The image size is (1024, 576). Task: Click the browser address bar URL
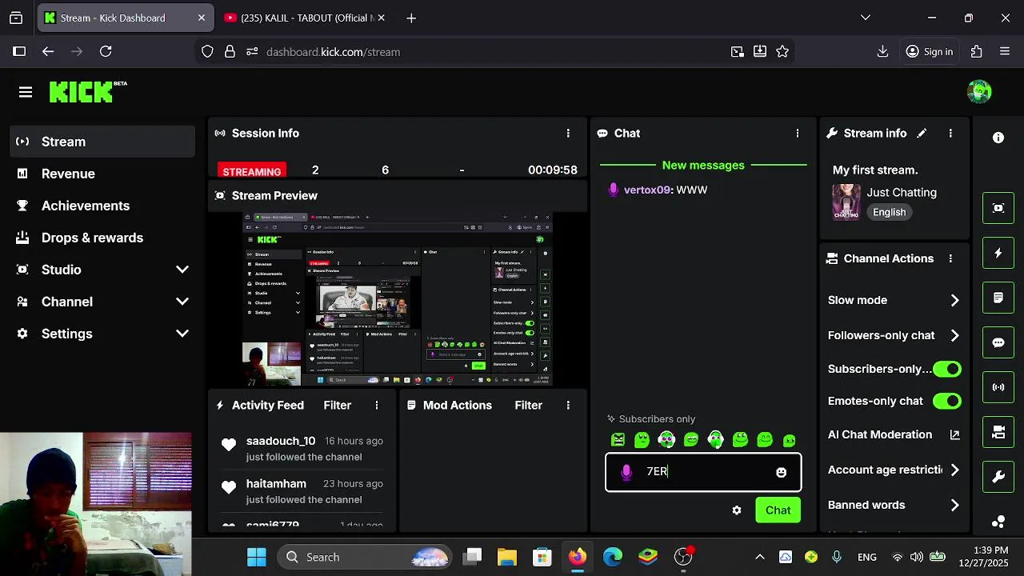coord(333,52)
